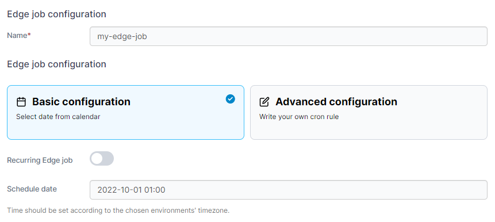Click the calendar icon beside Basic configuration
The height and width of the screenshot is (222, 495).
(21, 102)
